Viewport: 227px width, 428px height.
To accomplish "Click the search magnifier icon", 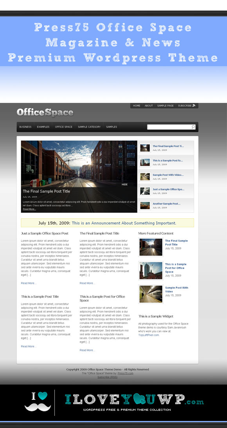I will tap(193, 127).
